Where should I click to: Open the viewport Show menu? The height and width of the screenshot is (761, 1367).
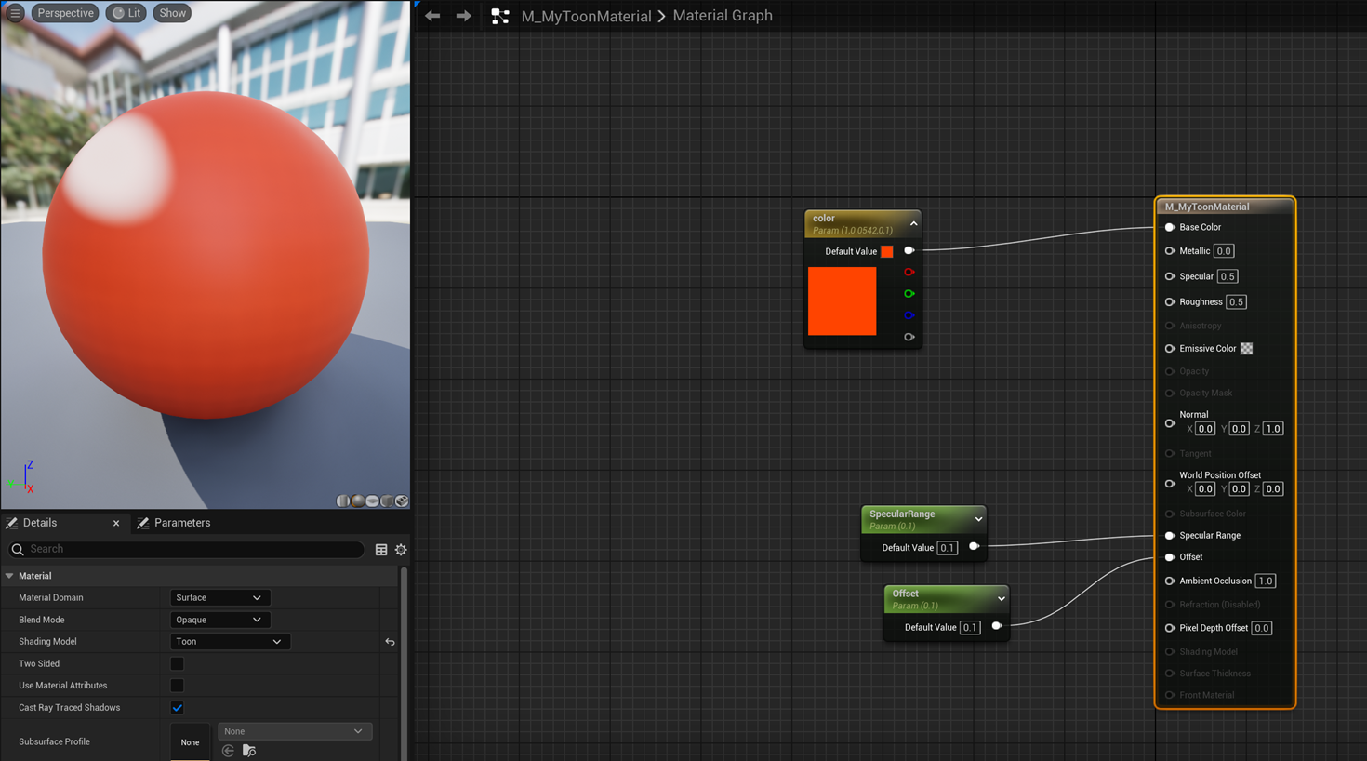click(x=172, y=13)
